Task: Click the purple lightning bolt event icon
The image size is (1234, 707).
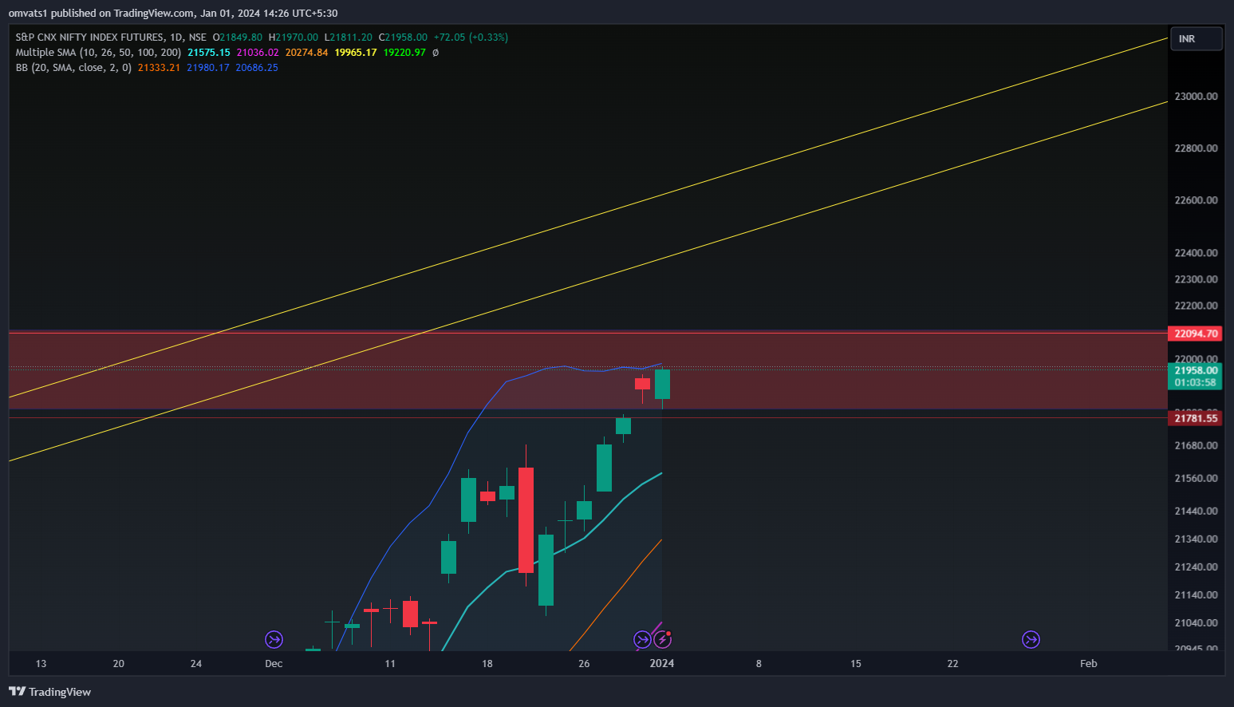Action: [x=662, y=639]
